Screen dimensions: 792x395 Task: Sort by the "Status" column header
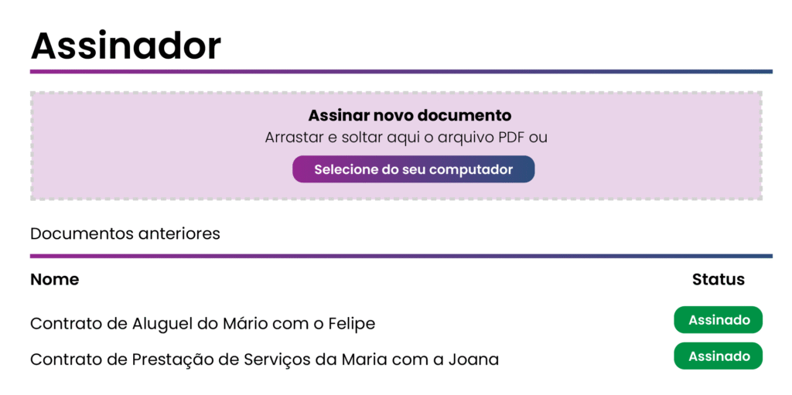click(x=718, y=279)
